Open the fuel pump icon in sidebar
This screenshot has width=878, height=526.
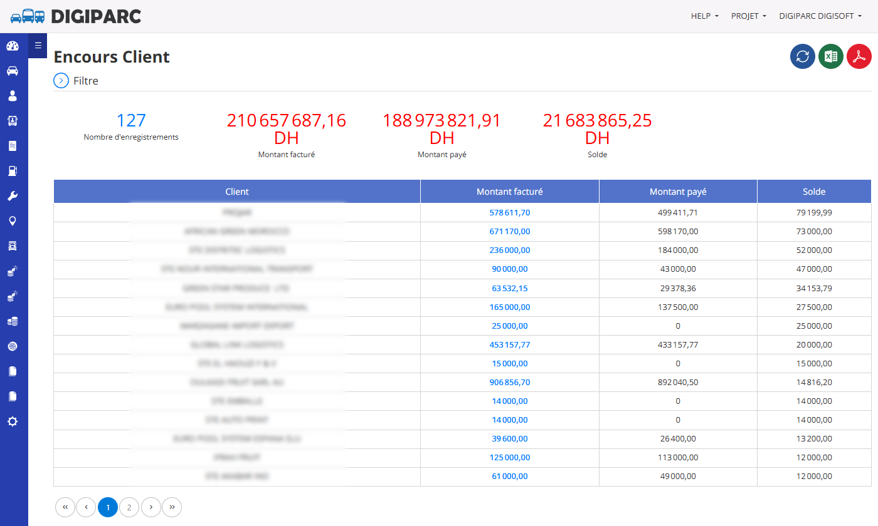[x=13, y=171]
